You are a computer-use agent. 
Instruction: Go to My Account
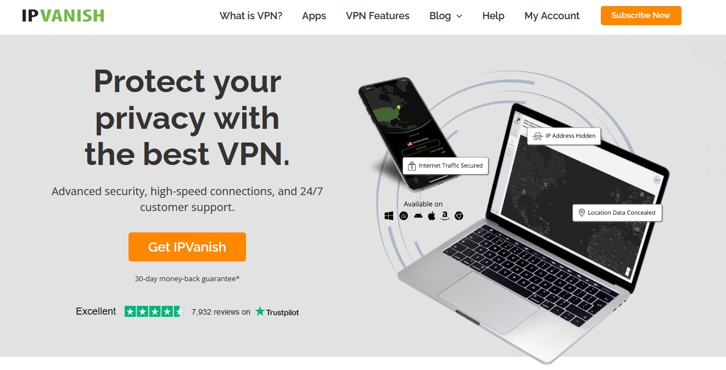tap(552, 16)
